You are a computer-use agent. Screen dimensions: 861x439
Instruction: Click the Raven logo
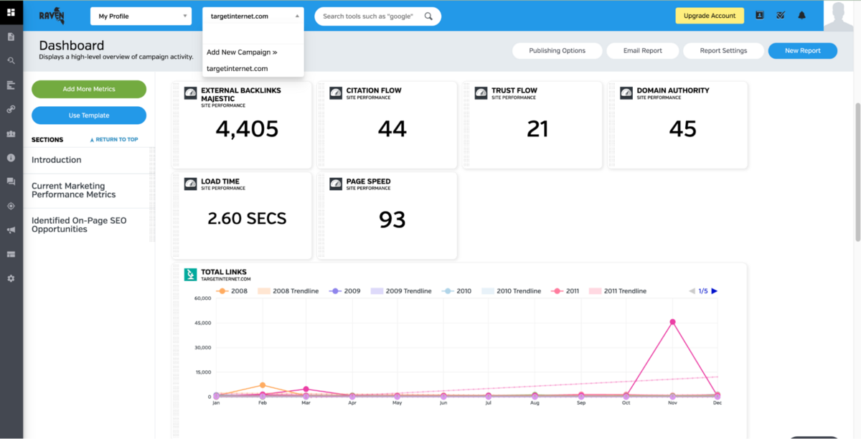point(52,14)
